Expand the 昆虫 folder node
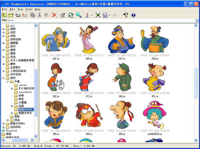This screenshot has width=200, height=149. point(3,57)
